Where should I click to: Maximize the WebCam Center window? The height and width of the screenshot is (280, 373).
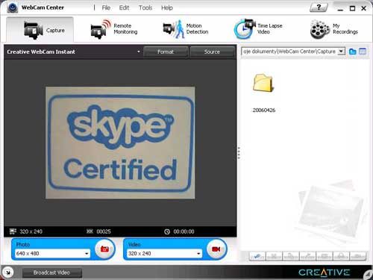coord(352,8)
